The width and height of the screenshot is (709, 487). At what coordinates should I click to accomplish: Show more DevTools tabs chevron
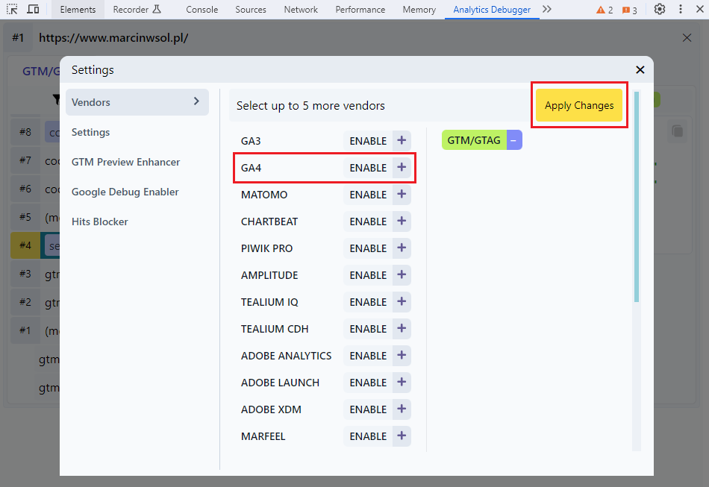click(547, 9)
